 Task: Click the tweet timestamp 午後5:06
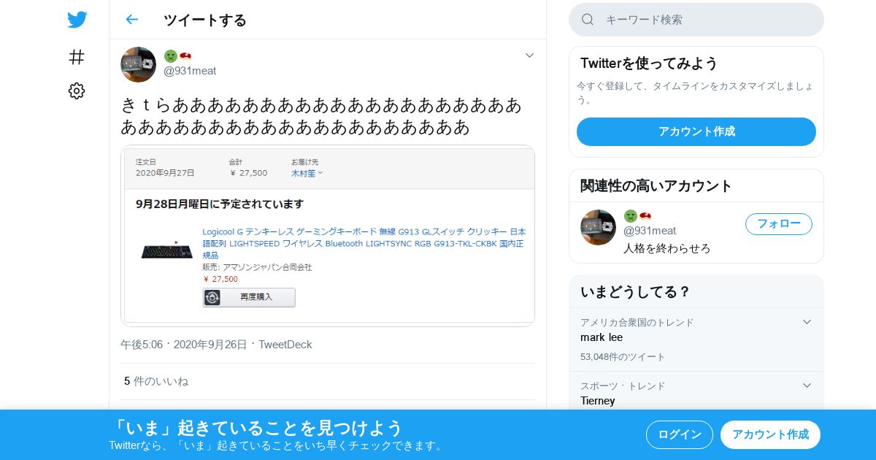pyautogui.click(x=142, y=345)
